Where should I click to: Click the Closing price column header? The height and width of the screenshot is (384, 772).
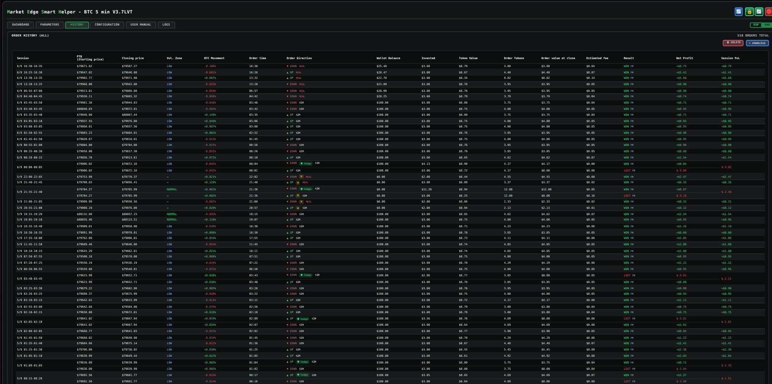pos(133,58)
